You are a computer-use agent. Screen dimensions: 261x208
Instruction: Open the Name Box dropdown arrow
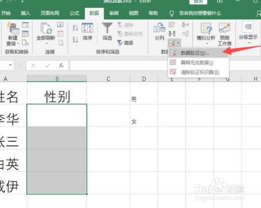coord(11,65)
